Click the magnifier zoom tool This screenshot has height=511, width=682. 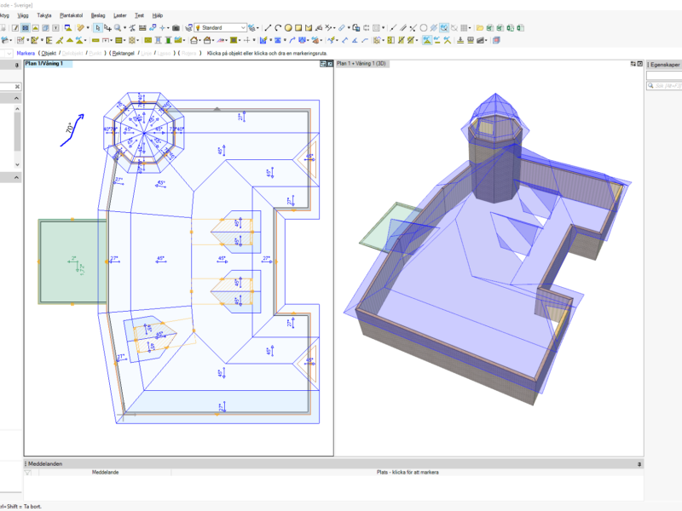[x=118, y=28]
